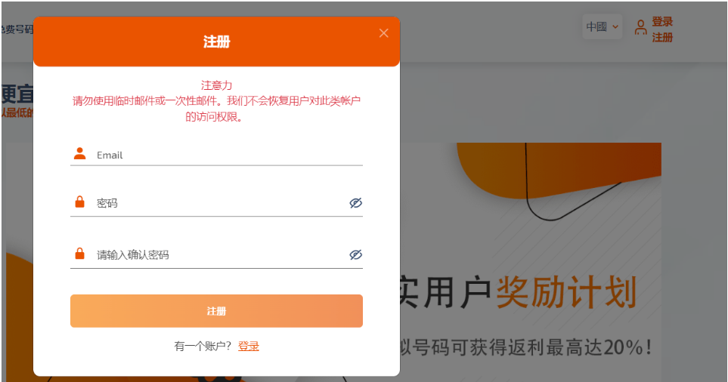Image resolution: width=728 pixels, height=382 pixels.
Task: Click into the 密码 input field
Action: pos(219,203)
